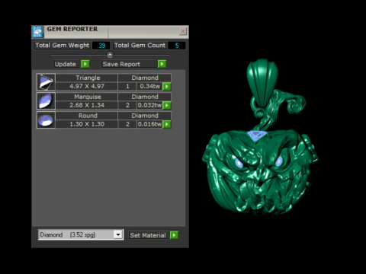Screen dimensions: 366x274
Task: Click the Total Gem Weight label
Action: (x=63, y=45)
